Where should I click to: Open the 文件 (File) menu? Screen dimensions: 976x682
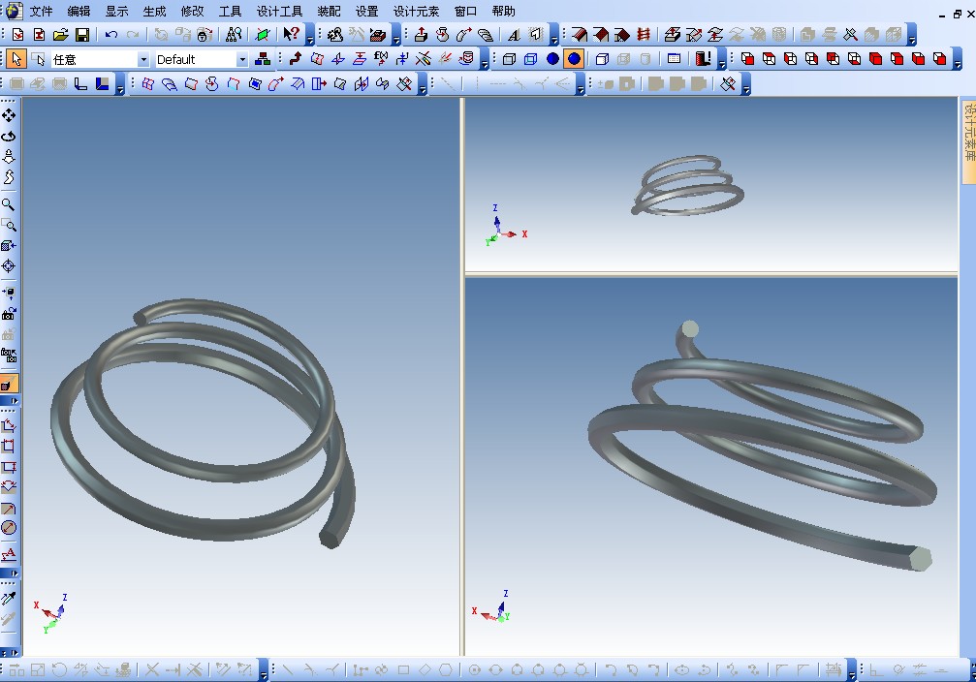pyautogui.click(x=41, y=11)
